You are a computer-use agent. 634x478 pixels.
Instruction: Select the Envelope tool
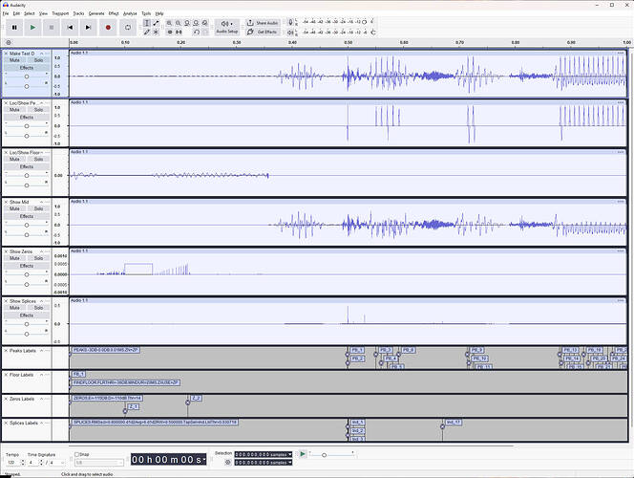tap(156, 23)
